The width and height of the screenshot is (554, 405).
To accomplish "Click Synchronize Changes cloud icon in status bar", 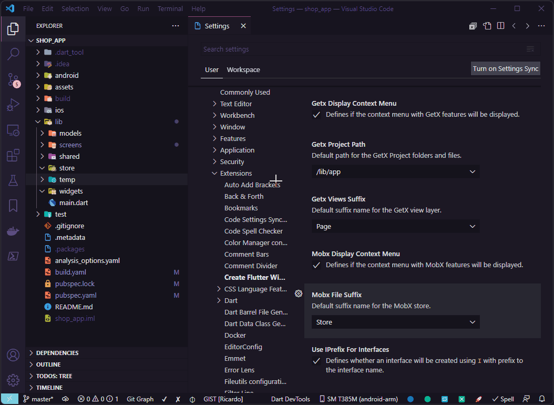I will [x=65, y=399].
